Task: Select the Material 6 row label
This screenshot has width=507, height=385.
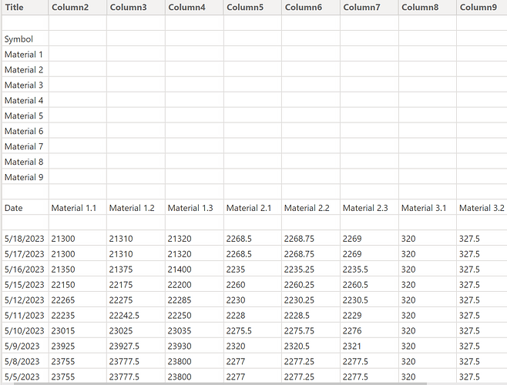Action: tap(25, 131)
